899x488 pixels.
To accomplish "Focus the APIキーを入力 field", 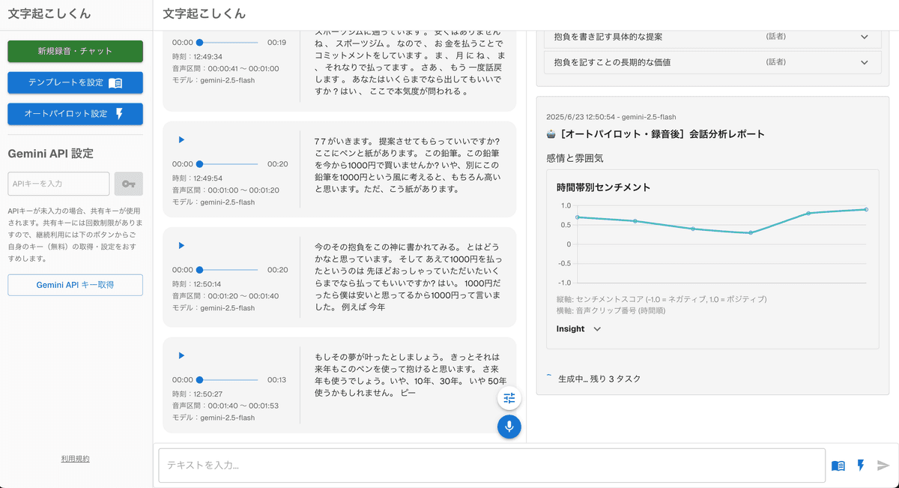I will tap(58, 184).
